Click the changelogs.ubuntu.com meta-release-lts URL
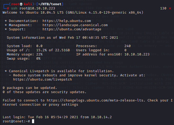Screen dimensions: 174x125 click(97, 100)
